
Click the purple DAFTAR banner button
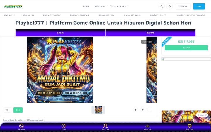point(150,33)
